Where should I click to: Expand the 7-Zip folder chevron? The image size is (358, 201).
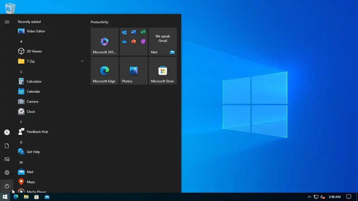click(x=82, y=61)
